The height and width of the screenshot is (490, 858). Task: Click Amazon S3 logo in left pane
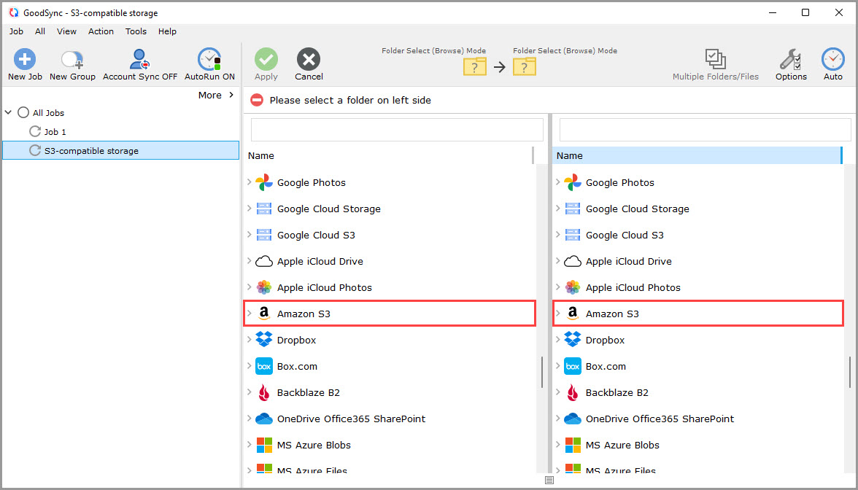coord(264,314)
